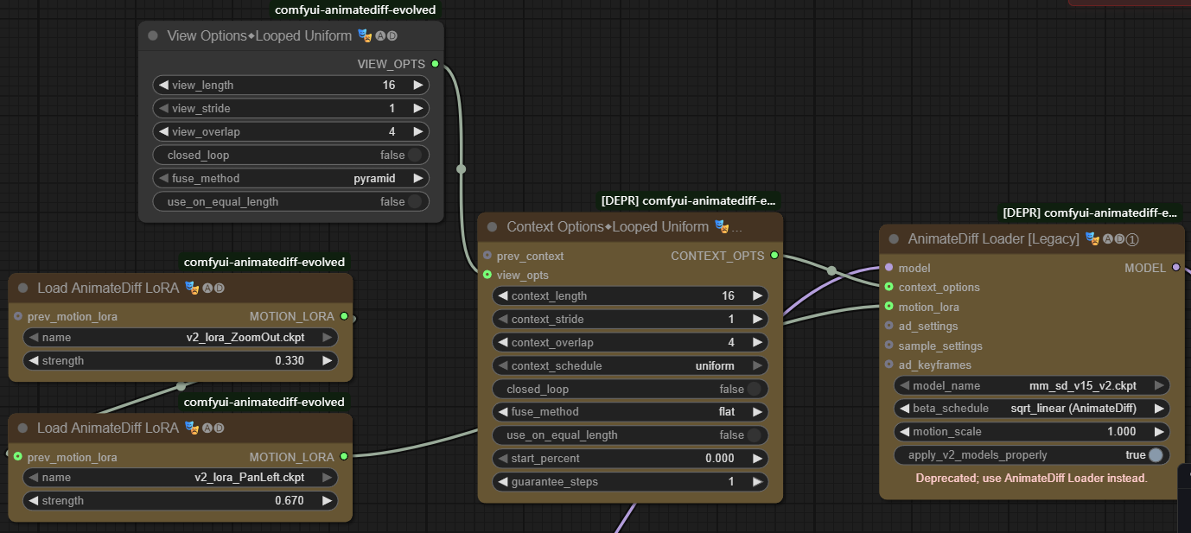The width and height of the screenshot is (1191, 533).
Task: Click the ad_keyframes input port
Action: [888, 365]
